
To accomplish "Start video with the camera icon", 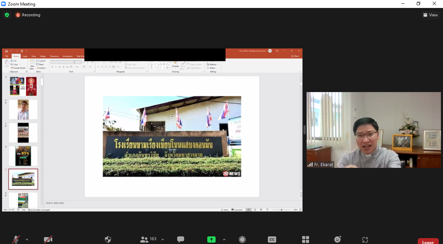I will 48,240.
